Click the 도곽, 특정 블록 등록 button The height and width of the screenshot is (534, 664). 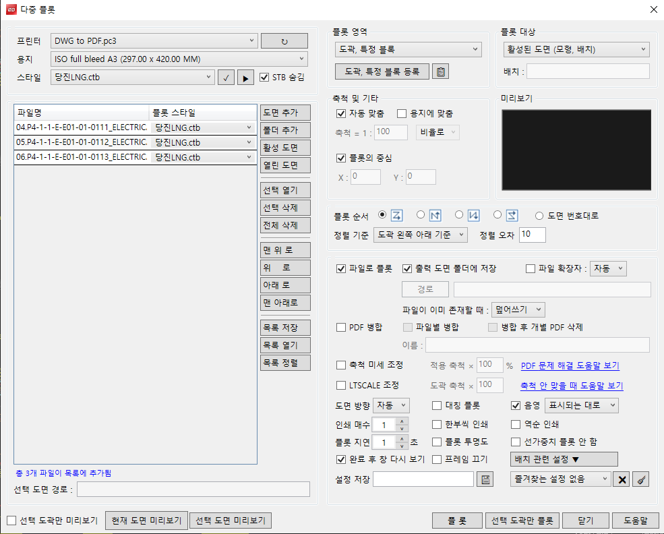click(382, 71)
